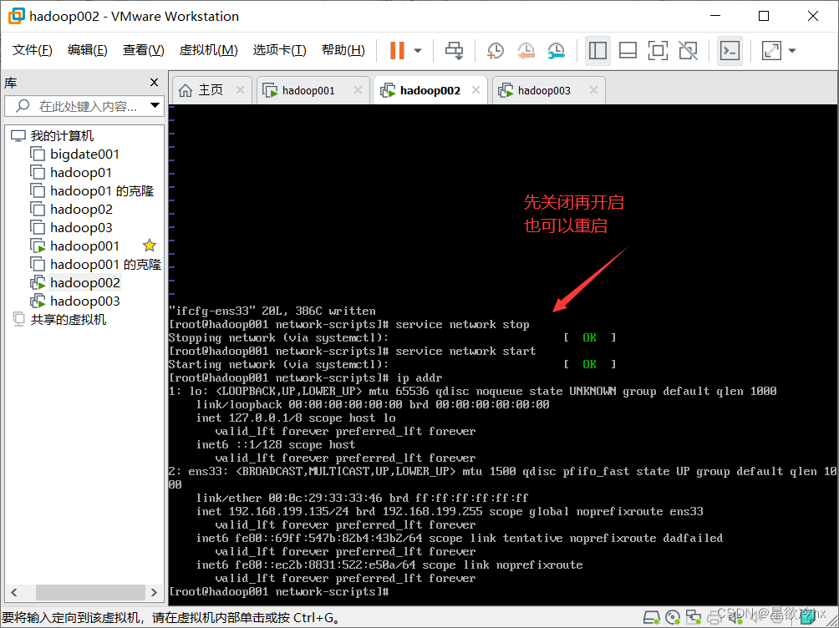Open the stretch display dropdown arrow

pyautogui.click(x=792, y=51)
